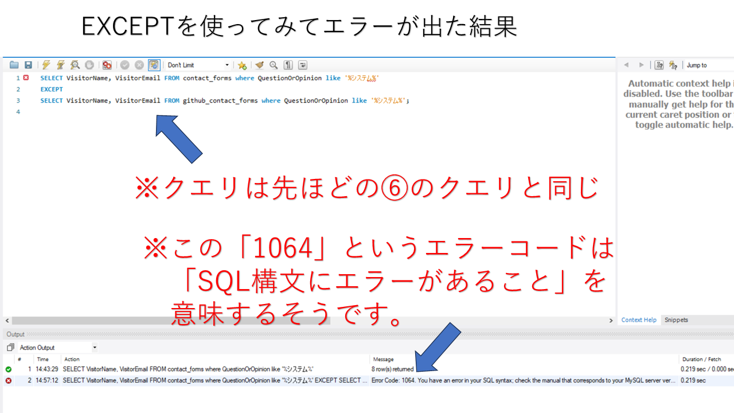Click the 14:57:12 time entry
This screenshot has height=413, width=734.
click(46, 380)
